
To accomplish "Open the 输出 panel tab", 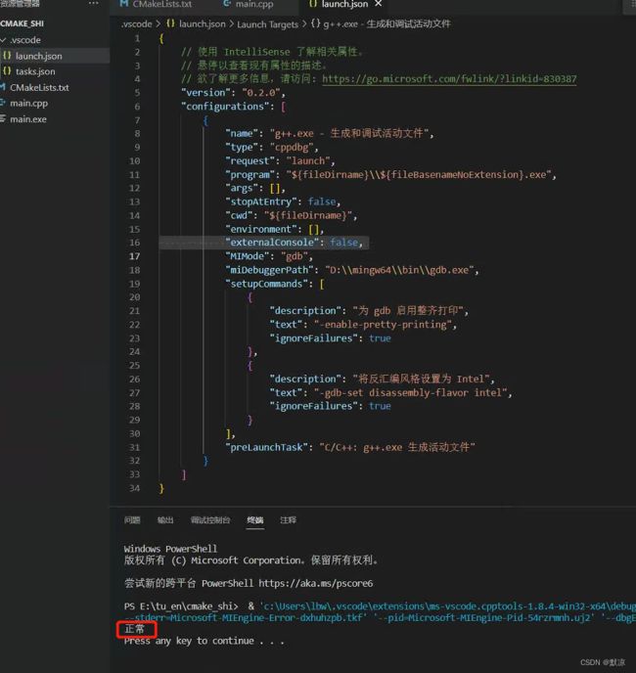I will [x=165, y=520].
